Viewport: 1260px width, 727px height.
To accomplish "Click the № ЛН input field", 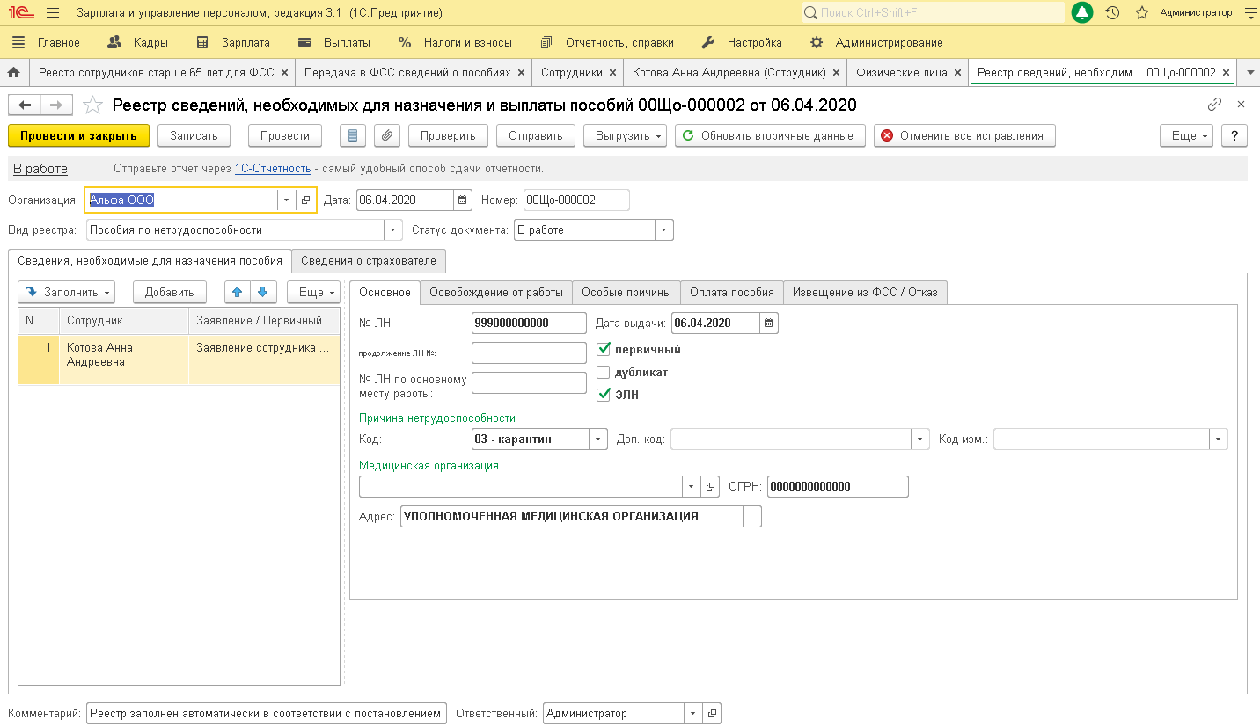I will coord(529,324).
